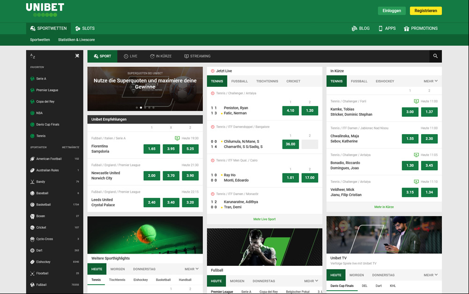Click the Promotions gift icon
Screen dimensions: 469x294
406,29
